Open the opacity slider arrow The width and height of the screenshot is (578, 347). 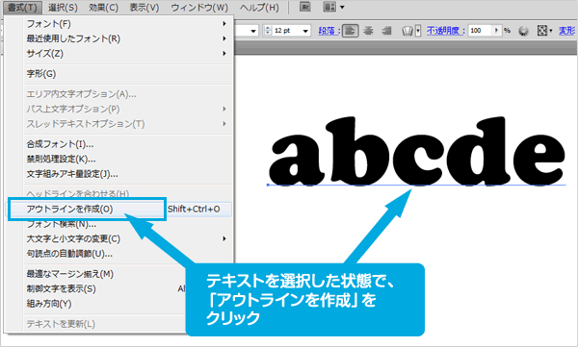(496, 31)
